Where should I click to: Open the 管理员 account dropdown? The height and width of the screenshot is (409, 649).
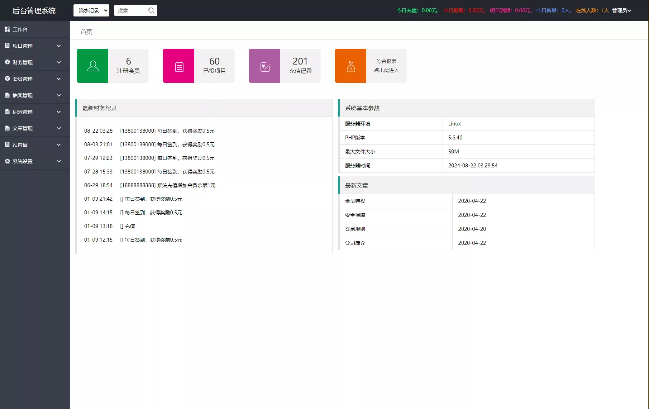pyautogui.click(x=621, y=10)
